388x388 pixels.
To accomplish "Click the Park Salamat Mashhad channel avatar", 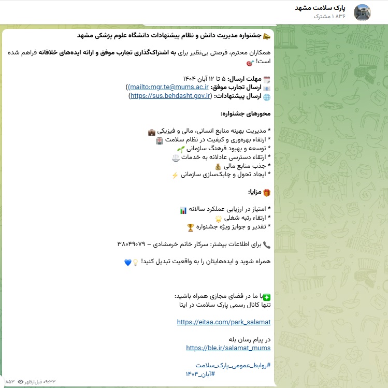I will click(x=362, y=12).
